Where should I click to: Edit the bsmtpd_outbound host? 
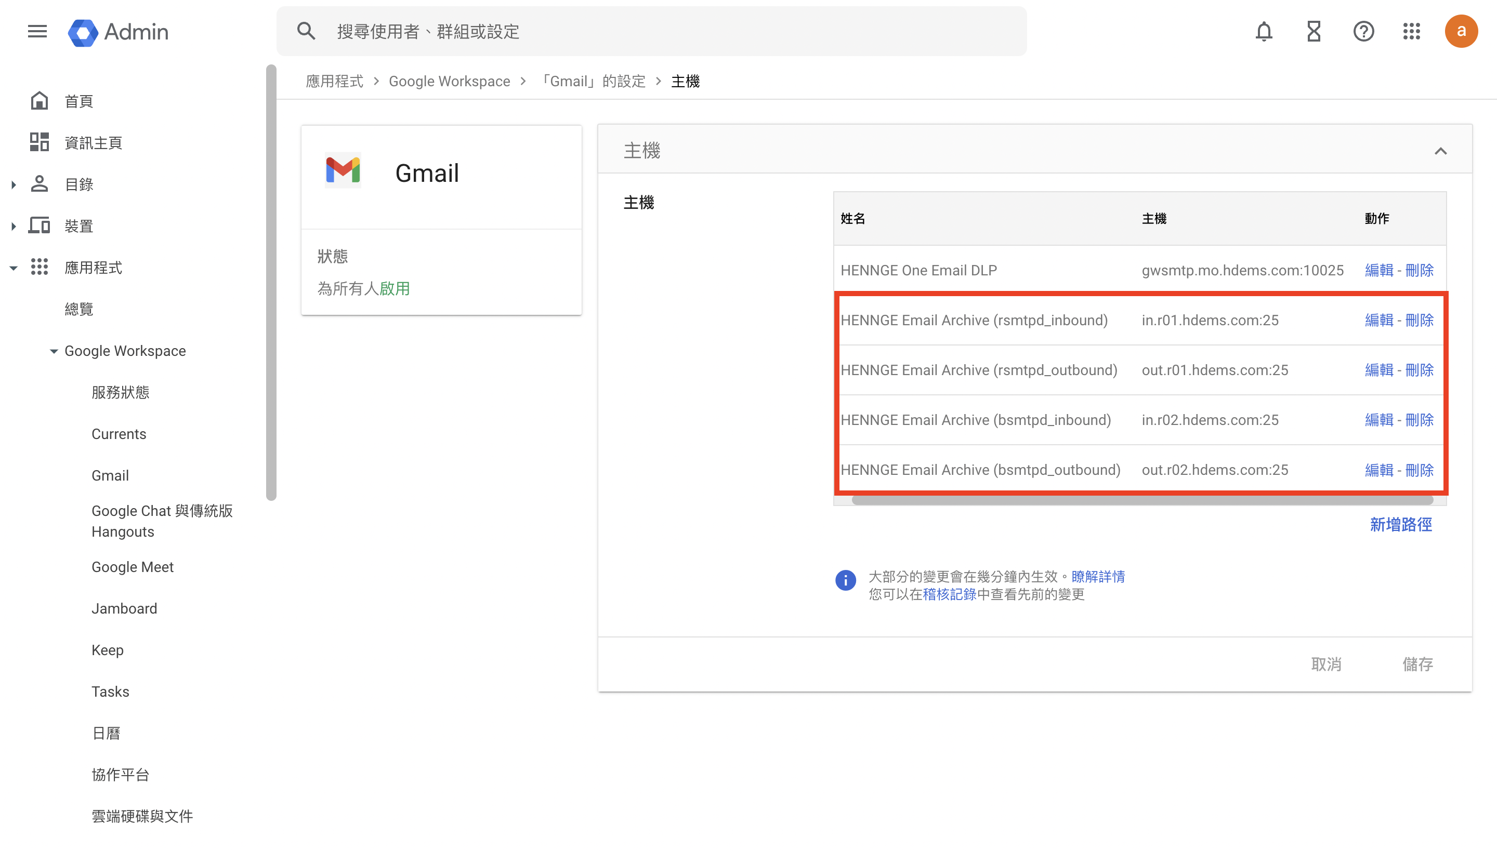click(1379, 470)
